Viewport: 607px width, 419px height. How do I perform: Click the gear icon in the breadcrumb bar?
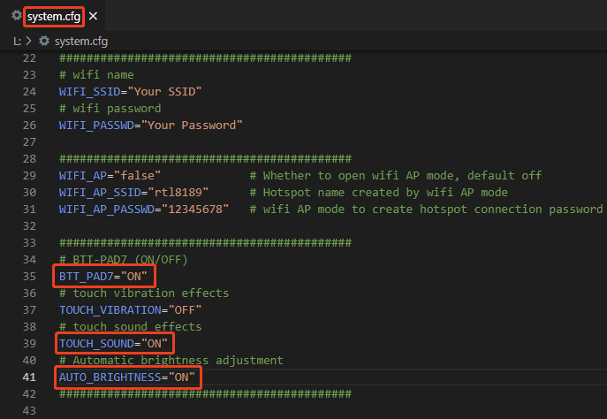click(x=45, y=41)
